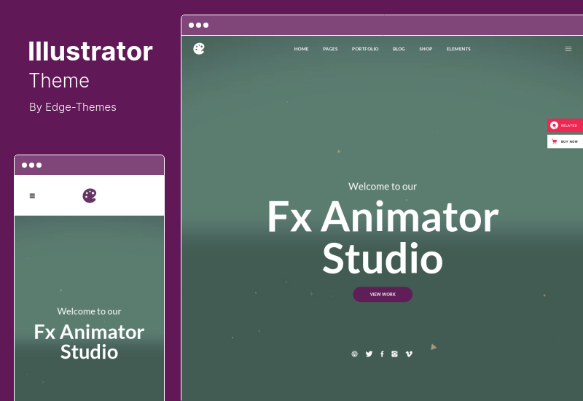This screenshot has width=583, height=401.
Task: Click the palette logo in desktop header
Action: [x=199, y=49]
